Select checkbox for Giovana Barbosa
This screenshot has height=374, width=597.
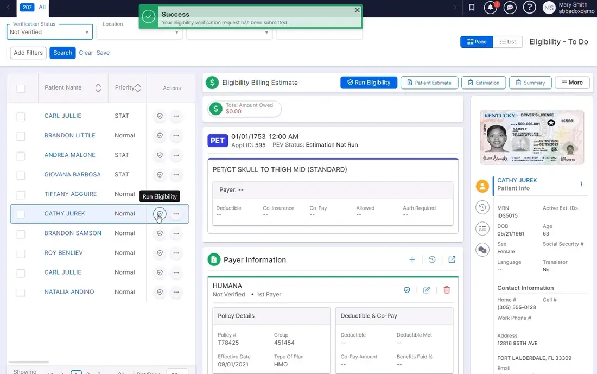21,175
